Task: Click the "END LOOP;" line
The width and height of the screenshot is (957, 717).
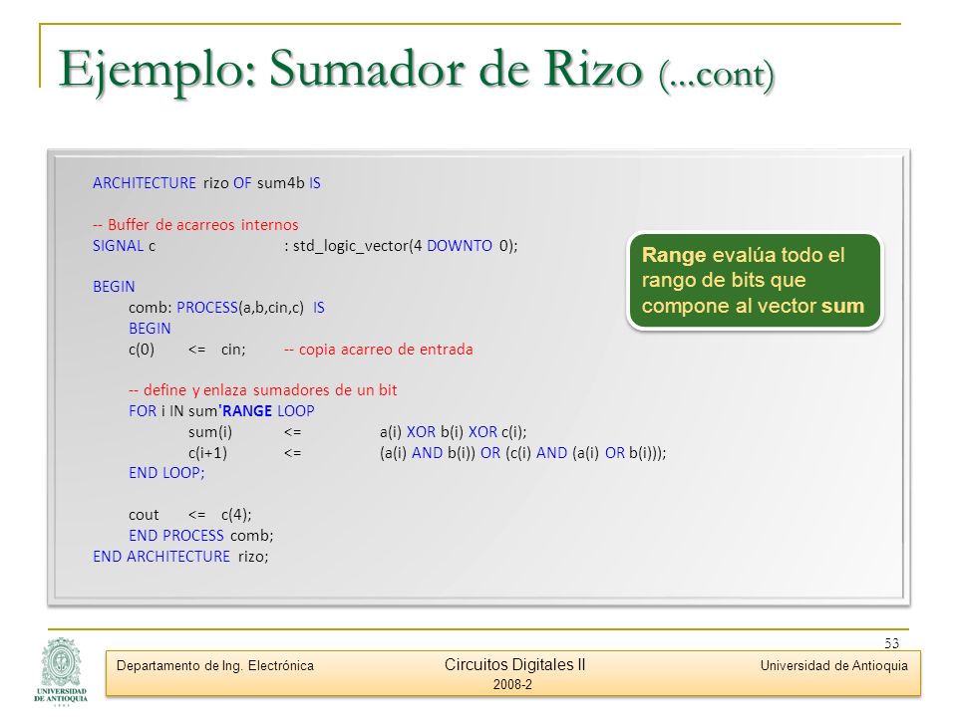Action: pos(166,473)
